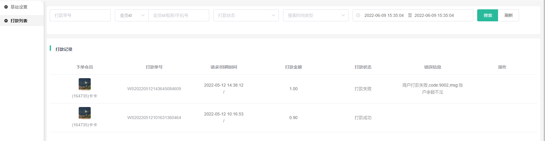The image size is (545, 141).
Task: Click the 打款状态 column header
Action: (x=363, y=67)
